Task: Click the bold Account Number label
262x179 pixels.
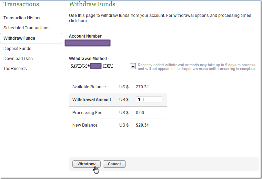Action: pos(85,36)
